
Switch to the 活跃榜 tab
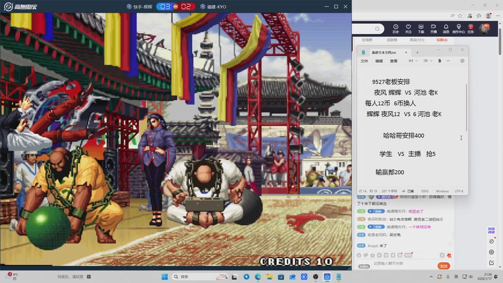pos(392,40)
